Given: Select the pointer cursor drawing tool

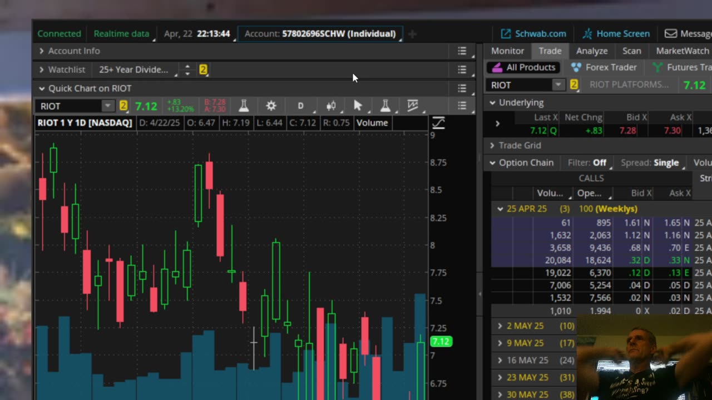Looking at the screenshot, I should coord(358,106).
